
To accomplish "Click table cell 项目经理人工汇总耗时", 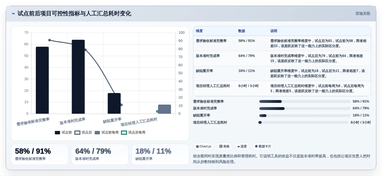I will (213, 86).
